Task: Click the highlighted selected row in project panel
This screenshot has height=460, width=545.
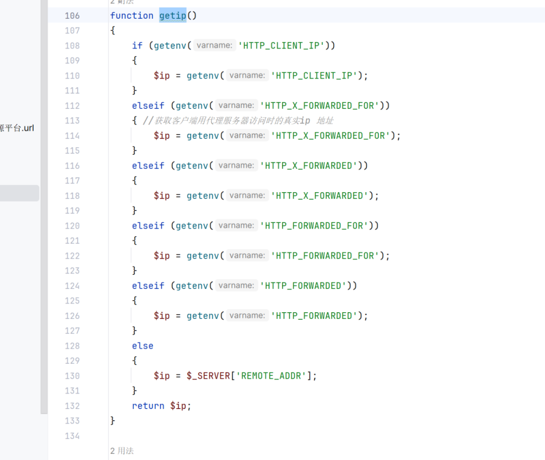Action: [x=20, y=193]
